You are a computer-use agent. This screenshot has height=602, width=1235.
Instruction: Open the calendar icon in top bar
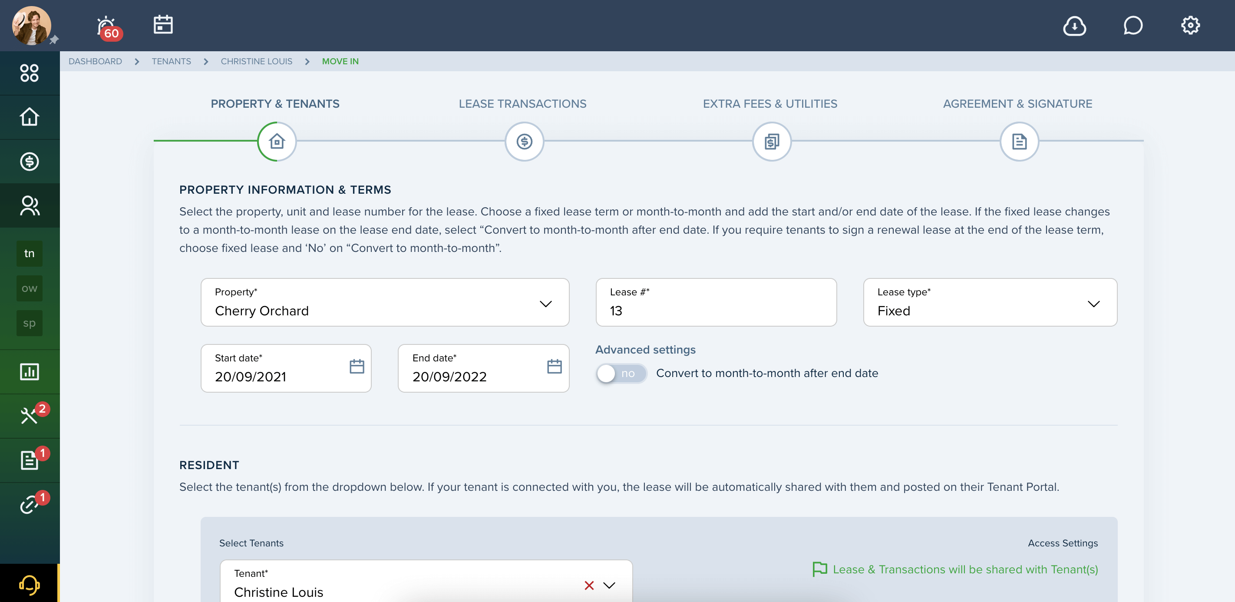pyautogui.click(x=163, y=24)
